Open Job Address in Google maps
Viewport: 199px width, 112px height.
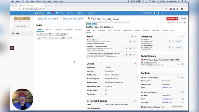(x=179, y=41)
